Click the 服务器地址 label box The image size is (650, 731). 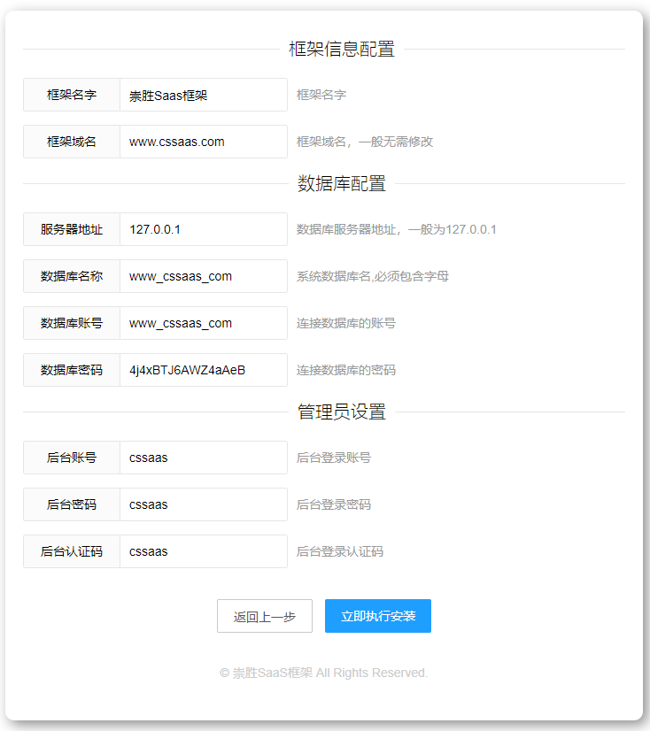click(72, 229)
